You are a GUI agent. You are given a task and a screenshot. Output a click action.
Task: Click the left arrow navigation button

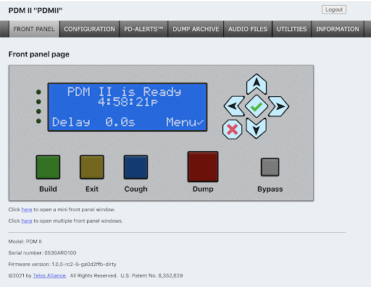click(234, 106)
